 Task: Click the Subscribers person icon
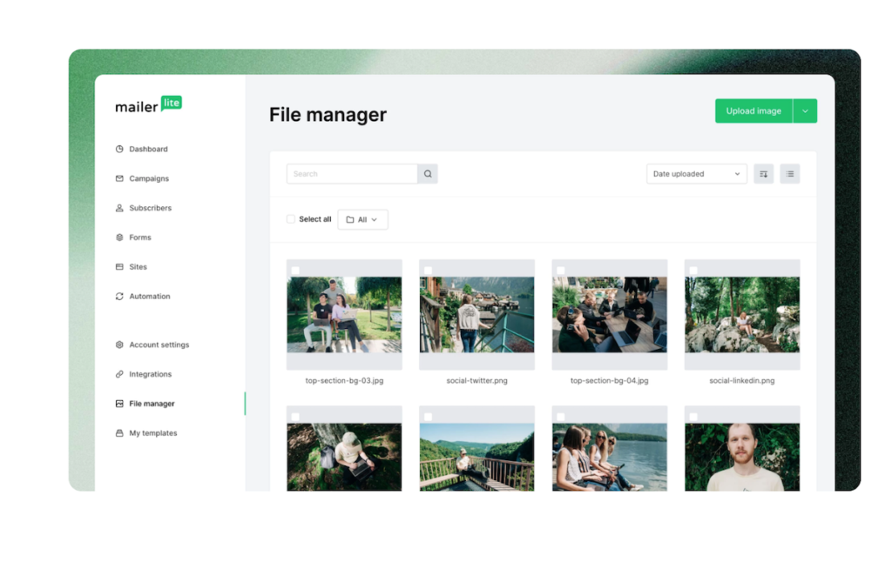pos(119,208)
